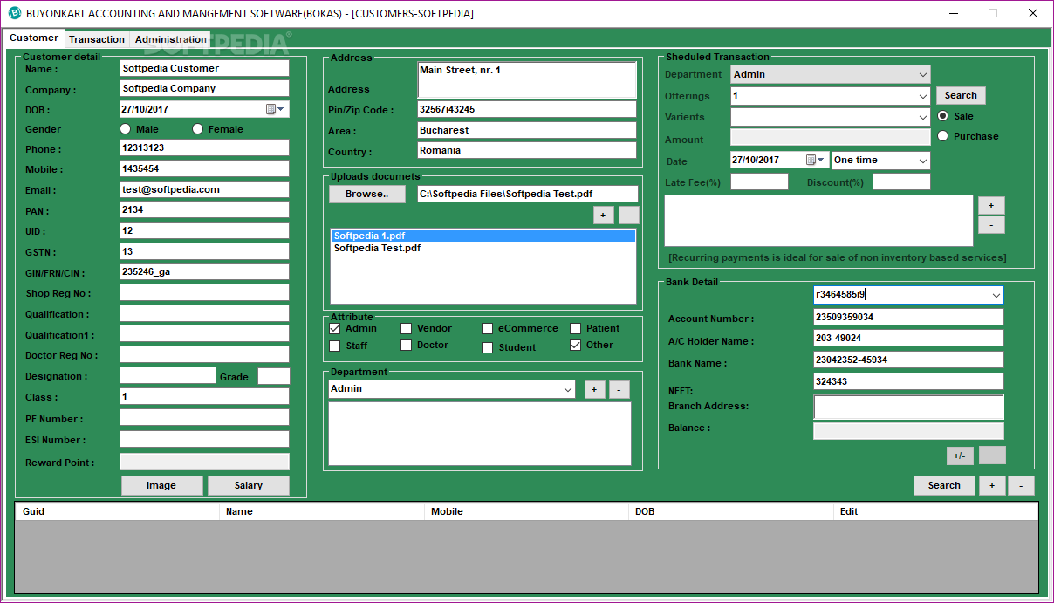Click Search next to Offerings
The height and width of the screenshot is (603, 1054).
961,95
